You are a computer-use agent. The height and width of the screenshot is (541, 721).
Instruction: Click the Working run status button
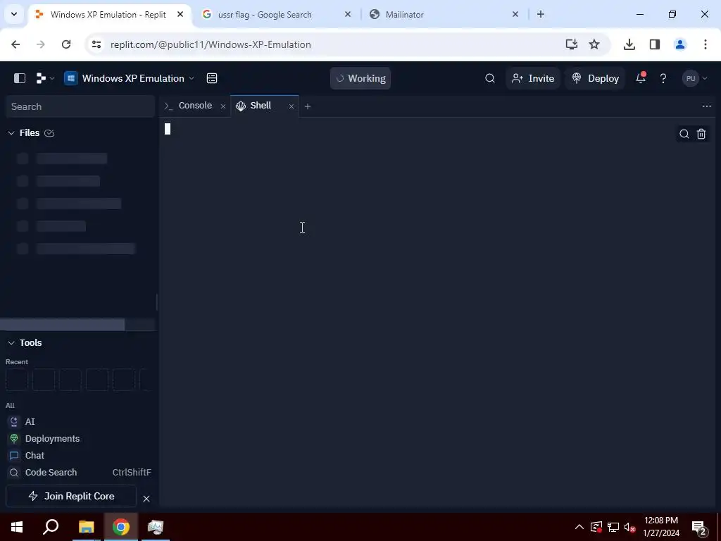tap(360, 78)
